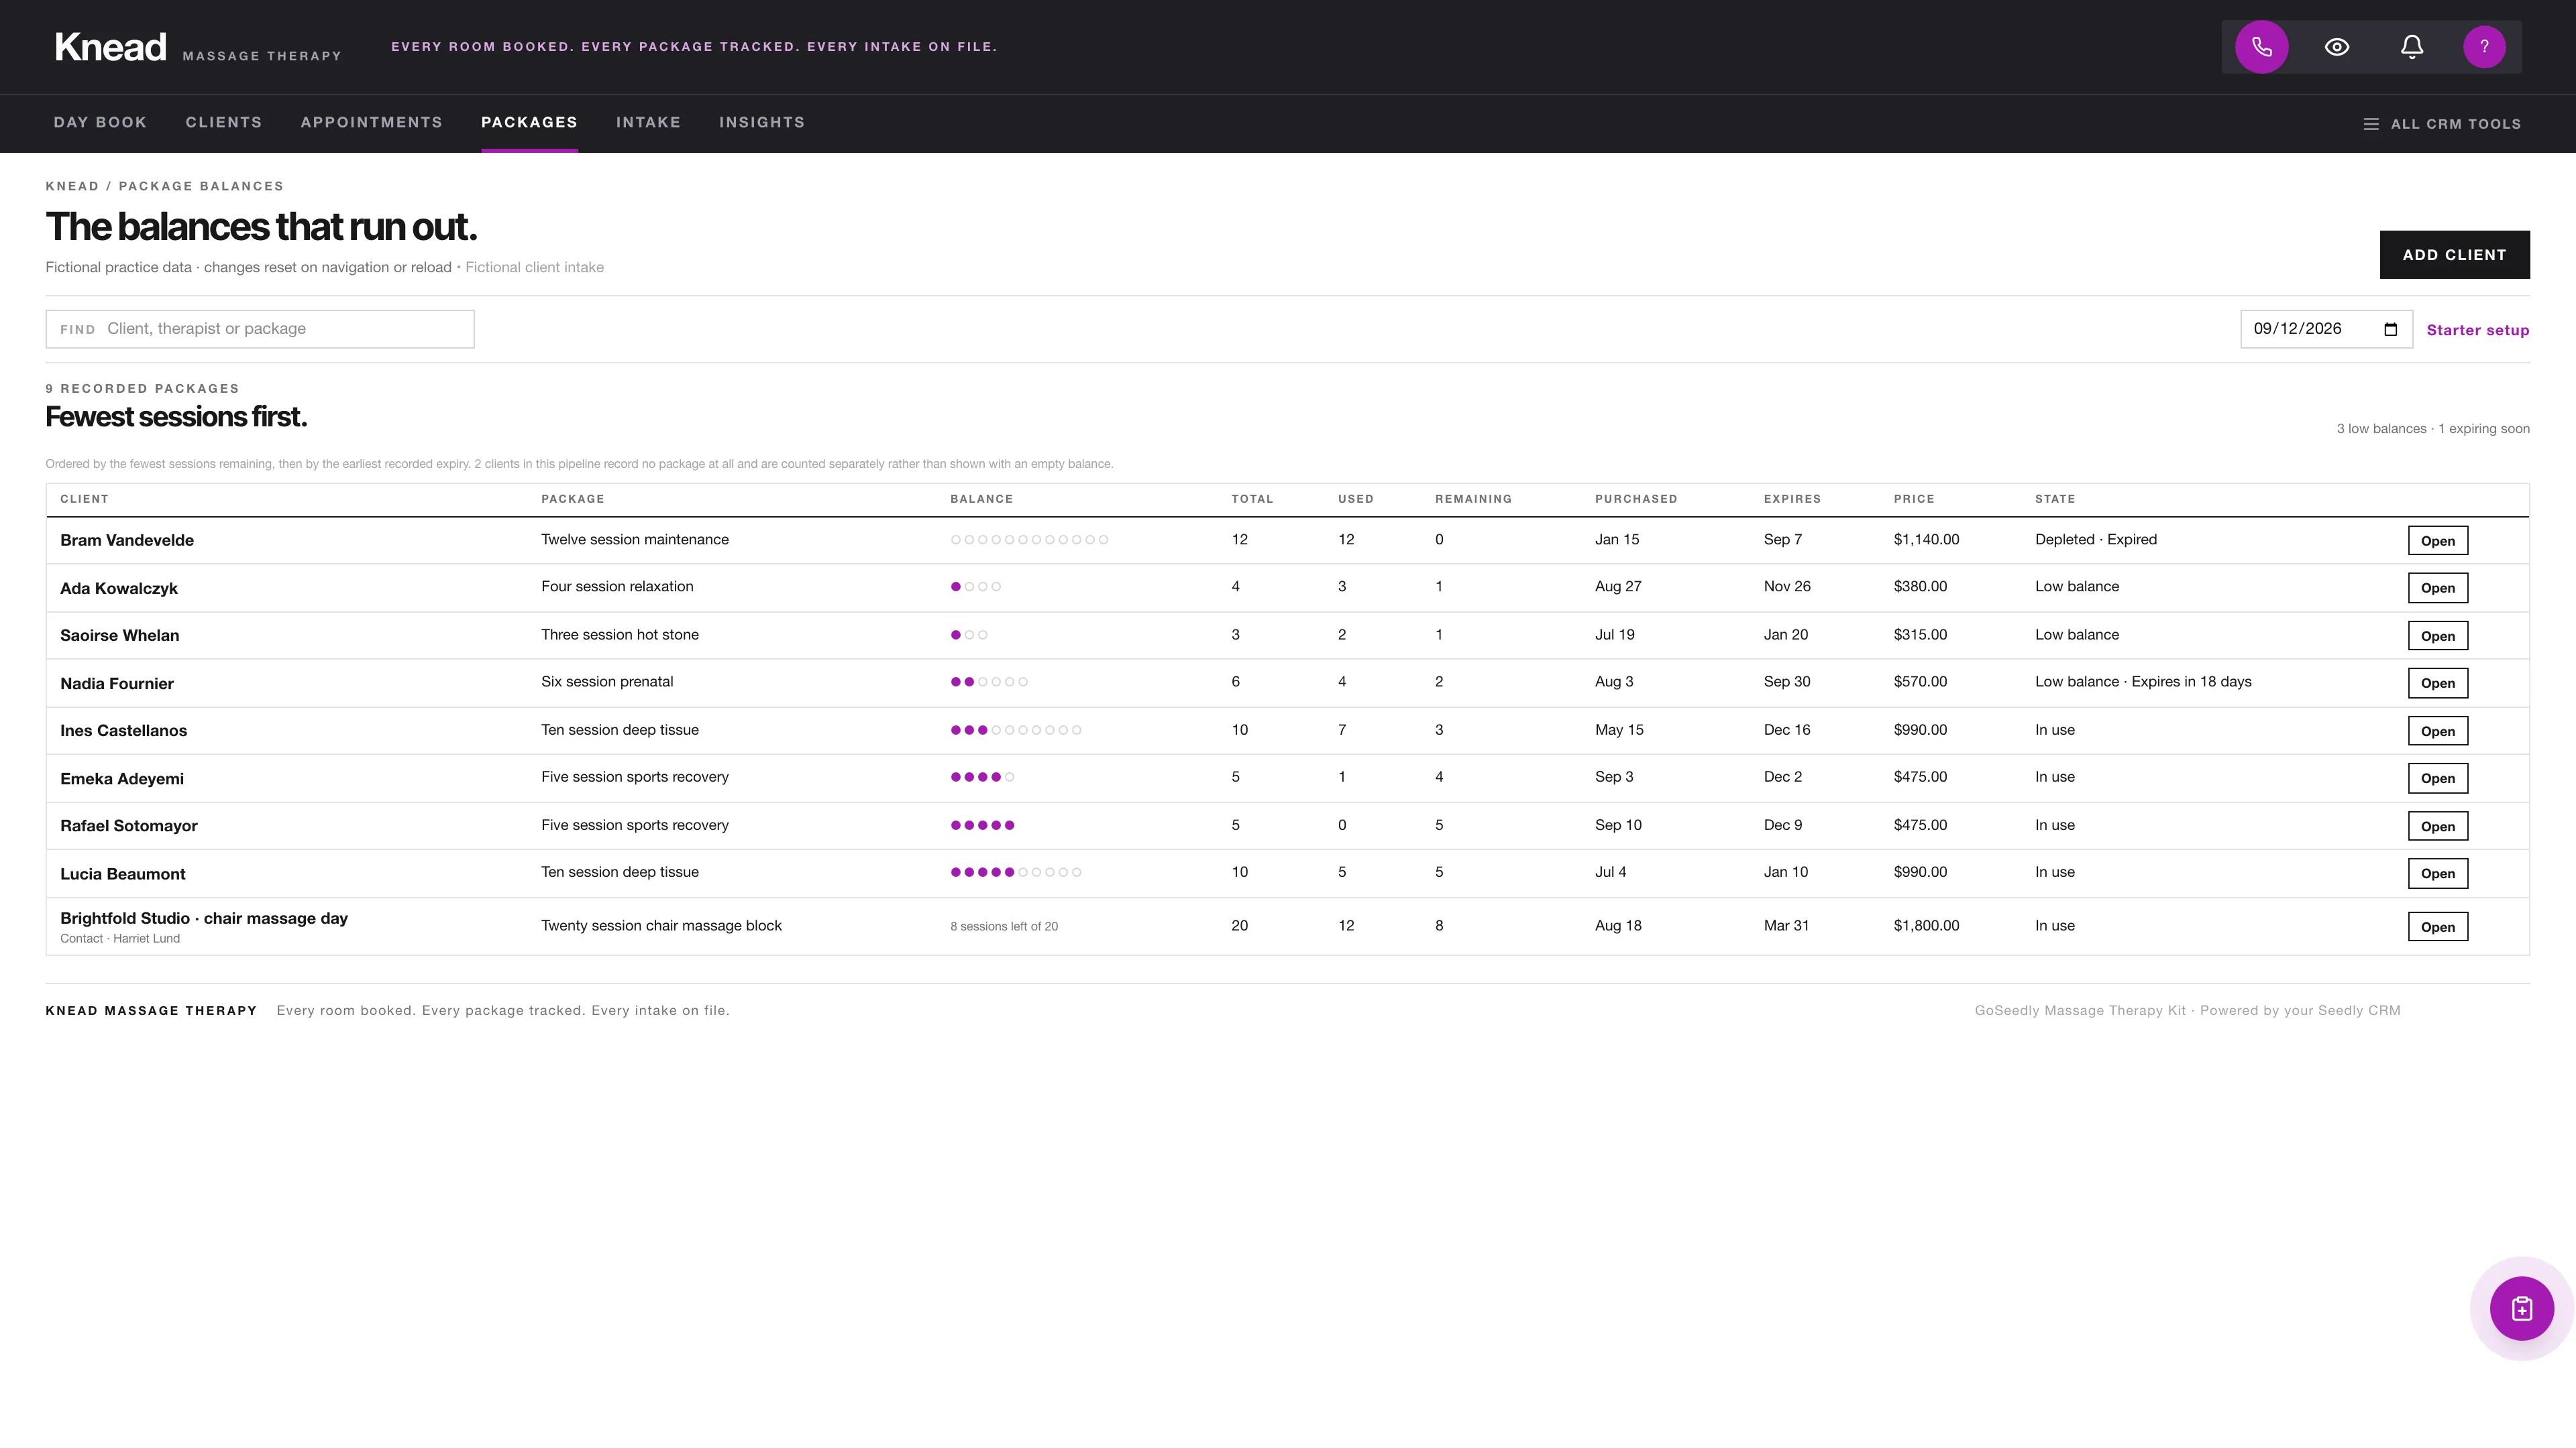Click 'Contact · Harriet Lund' subtext
Viewport: 2576px width, 1448px height.
click(x=120, y=939)
